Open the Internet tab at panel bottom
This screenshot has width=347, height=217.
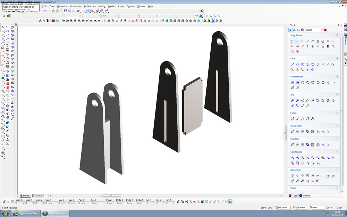305,196
